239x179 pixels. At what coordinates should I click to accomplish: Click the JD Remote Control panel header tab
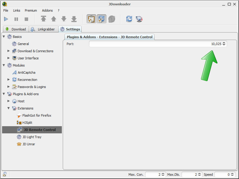point(110,37)
